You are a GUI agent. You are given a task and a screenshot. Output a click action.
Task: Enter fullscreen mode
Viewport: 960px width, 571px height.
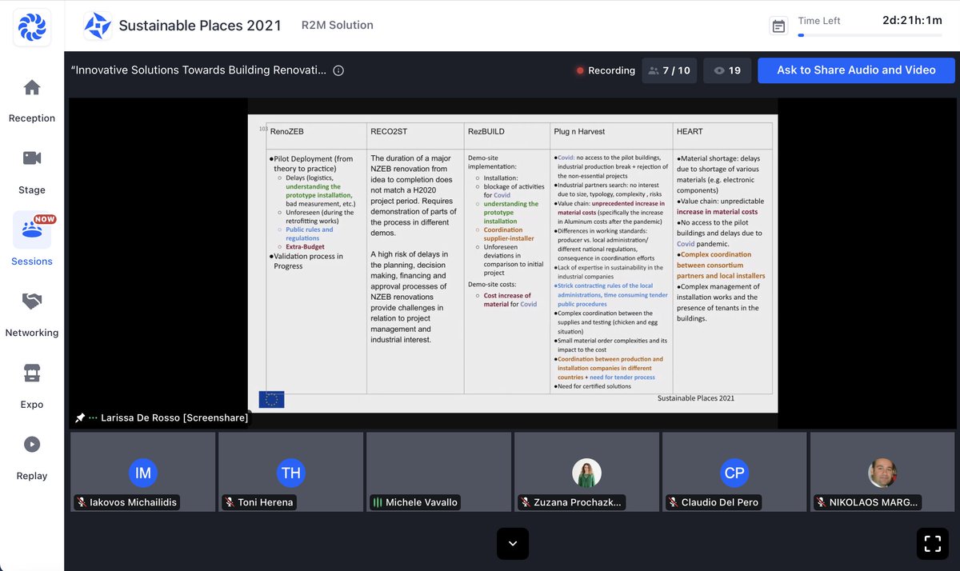[x=932, y=544]
